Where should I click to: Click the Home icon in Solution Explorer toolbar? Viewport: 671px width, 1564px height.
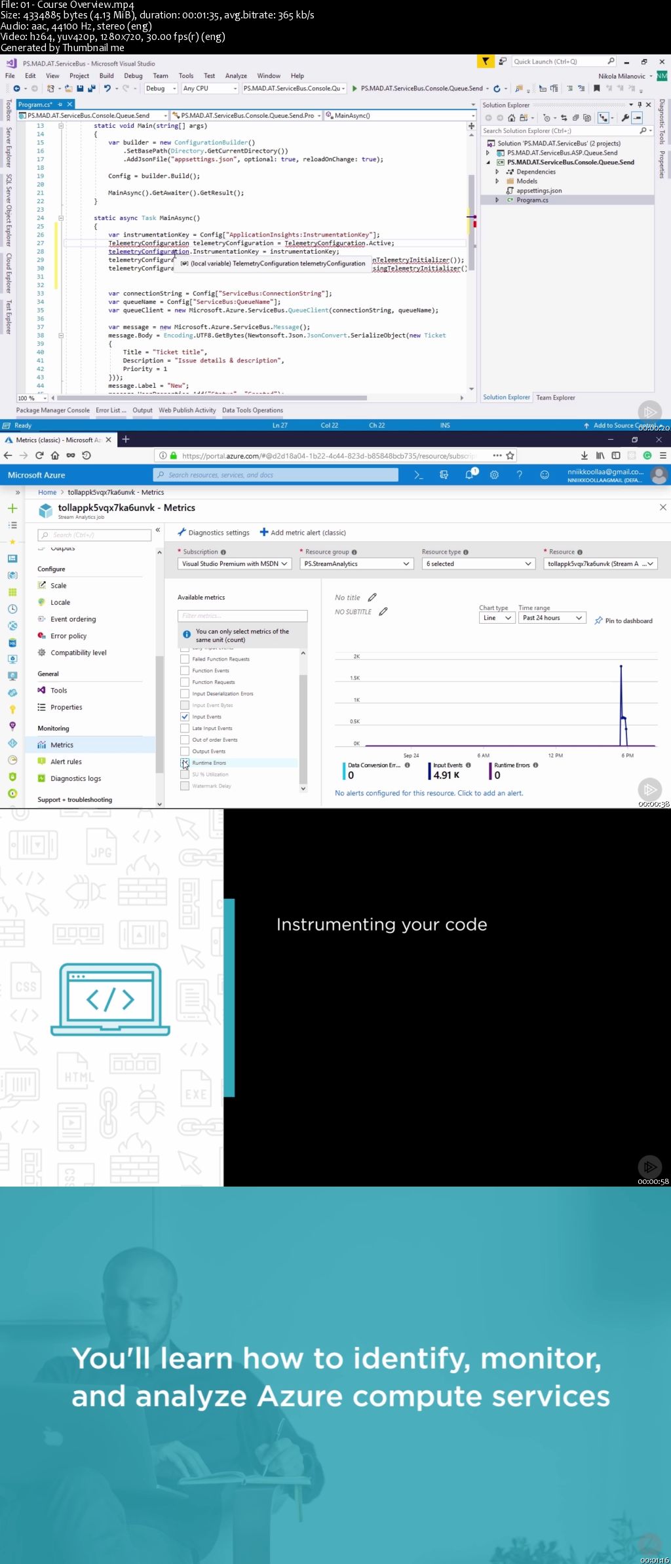pos(511,118)
